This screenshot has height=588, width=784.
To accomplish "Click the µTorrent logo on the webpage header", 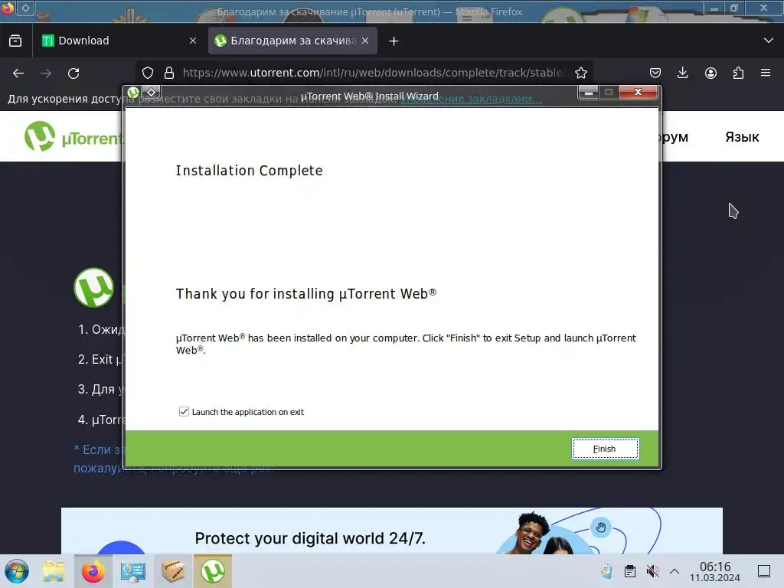I will tap(73, 136).
